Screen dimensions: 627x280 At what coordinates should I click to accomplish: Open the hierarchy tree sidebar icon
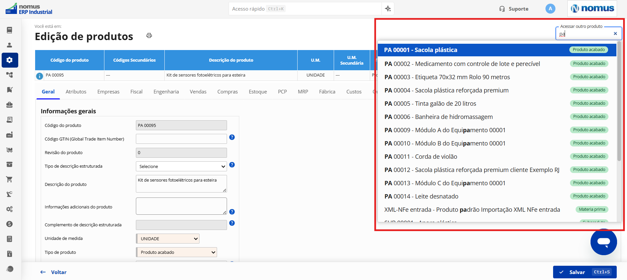pos(10,75)
